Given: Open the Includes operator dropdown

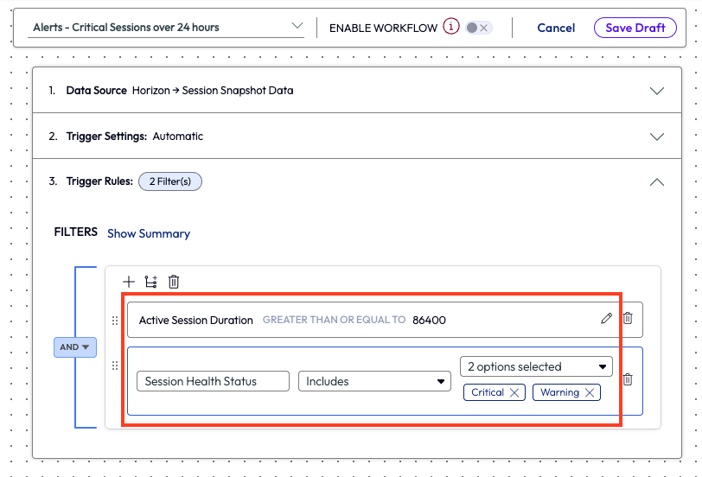Looking at the screenshot, I should tap(374, 381).
